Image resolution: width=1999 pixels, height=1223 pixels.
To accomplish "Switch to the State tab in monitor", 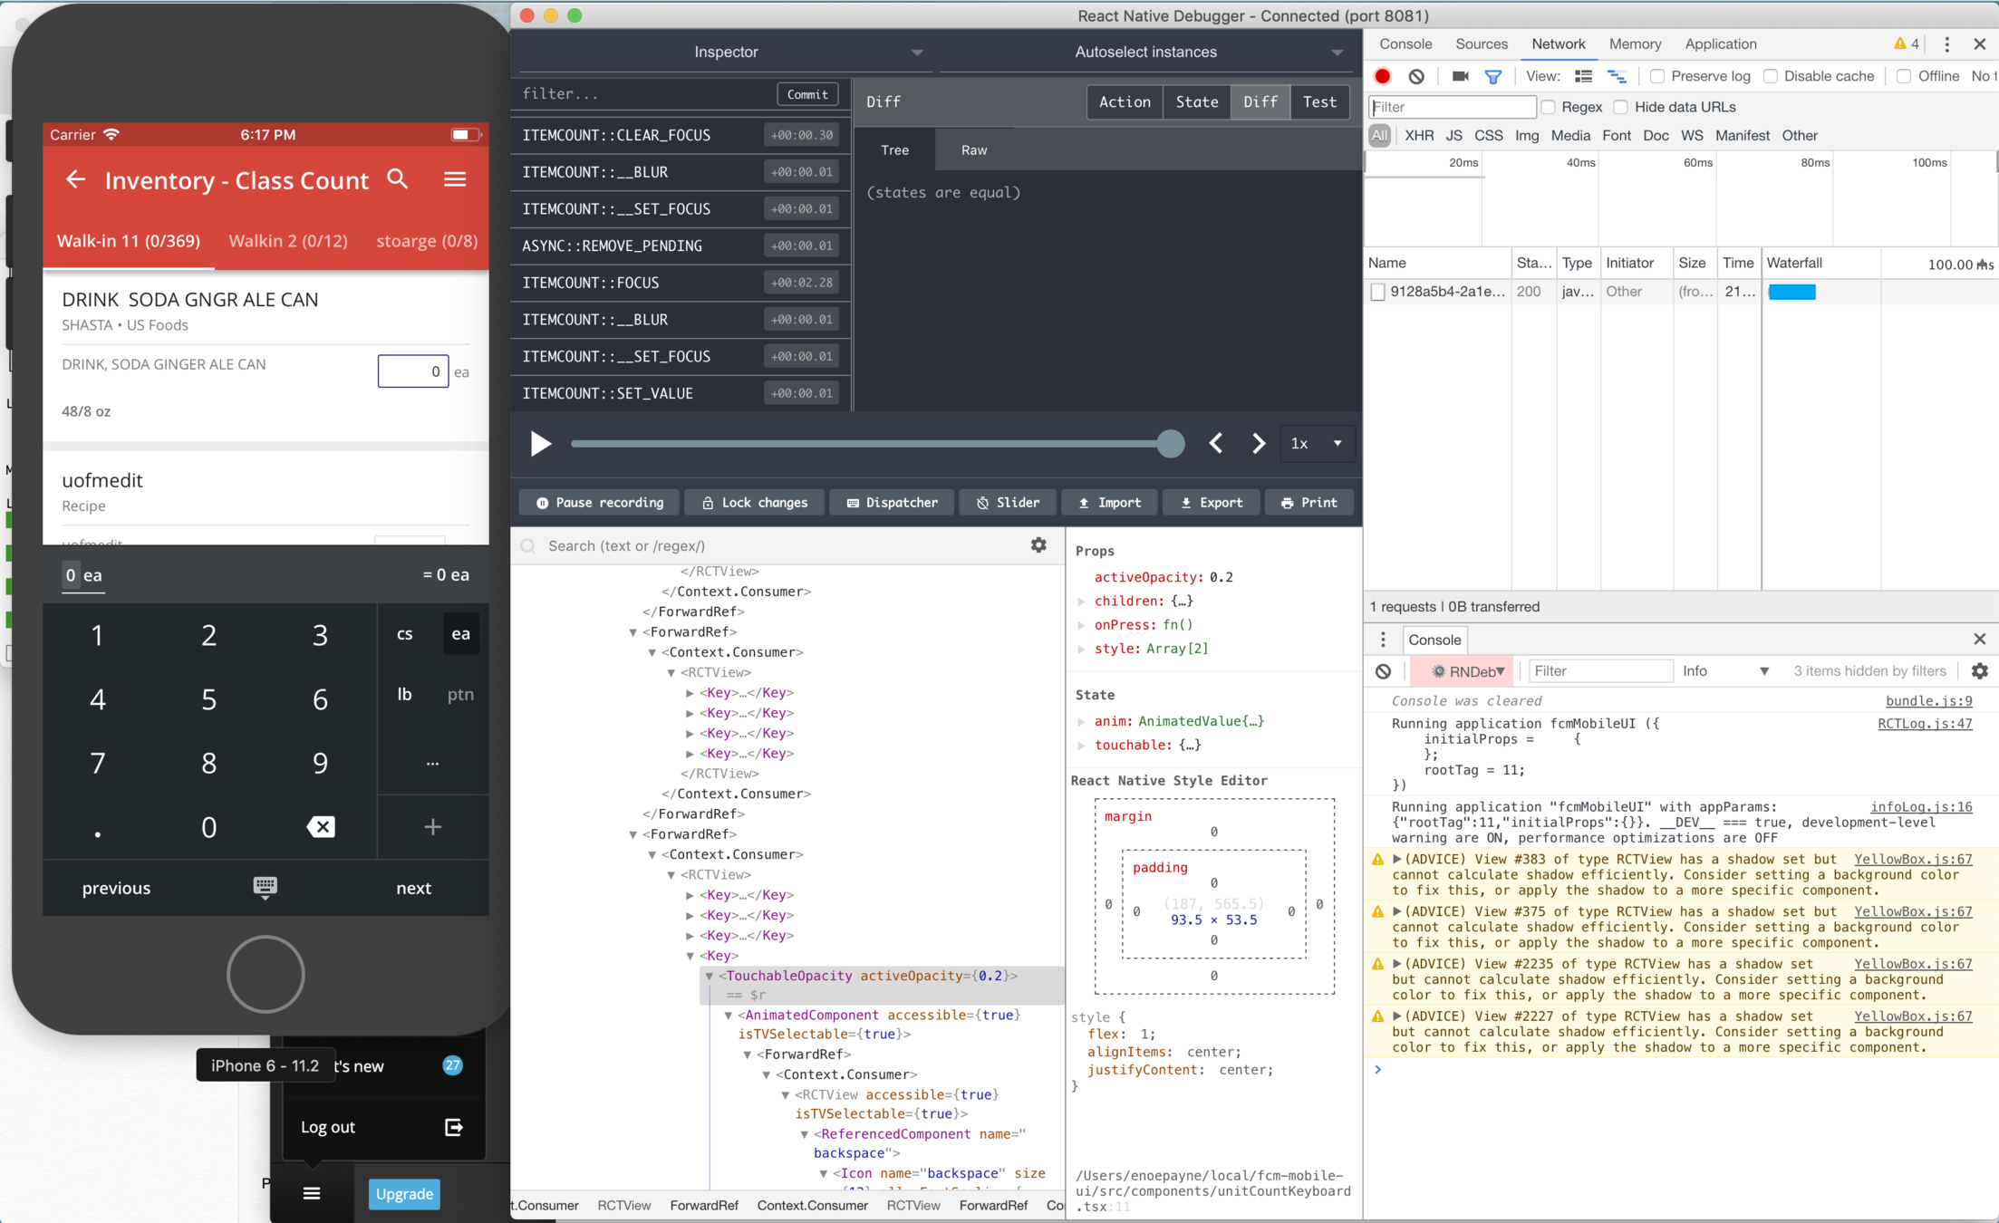I will 1196,101.
